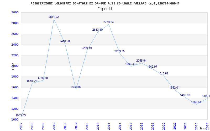The height and width of the screenshot is (131, 210).
Task: Select the 1285.84 lowest recent value
Action: 196,102
